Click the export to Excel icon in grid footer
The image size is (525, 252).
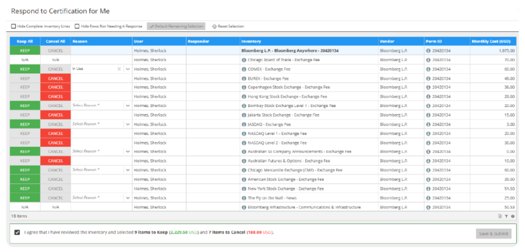500,216
